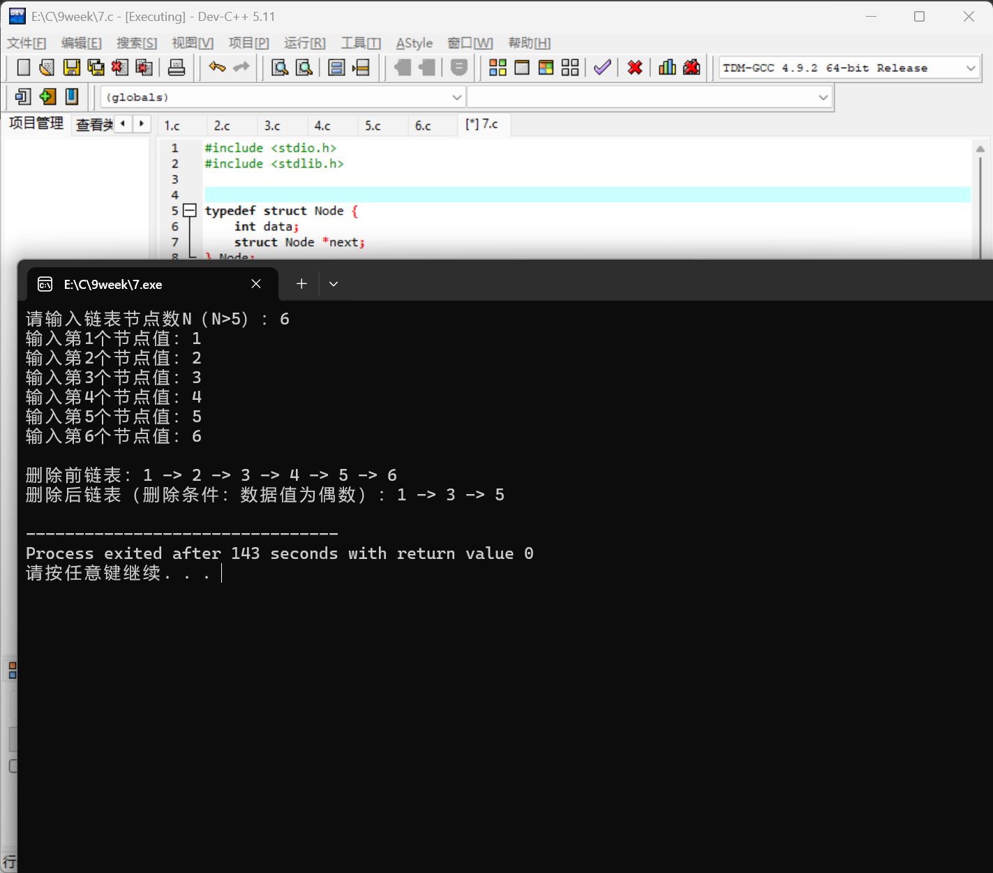Click the Save All toolbar icon
Viewport: 993px width, 873px height.
(96, 68)
